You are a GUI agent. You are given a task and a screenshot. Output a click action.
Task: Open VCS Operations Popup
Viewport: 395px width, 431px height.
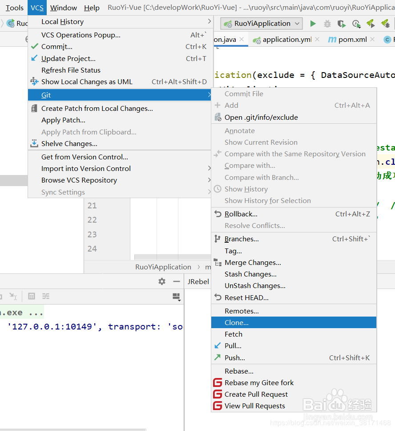[121, 35]
